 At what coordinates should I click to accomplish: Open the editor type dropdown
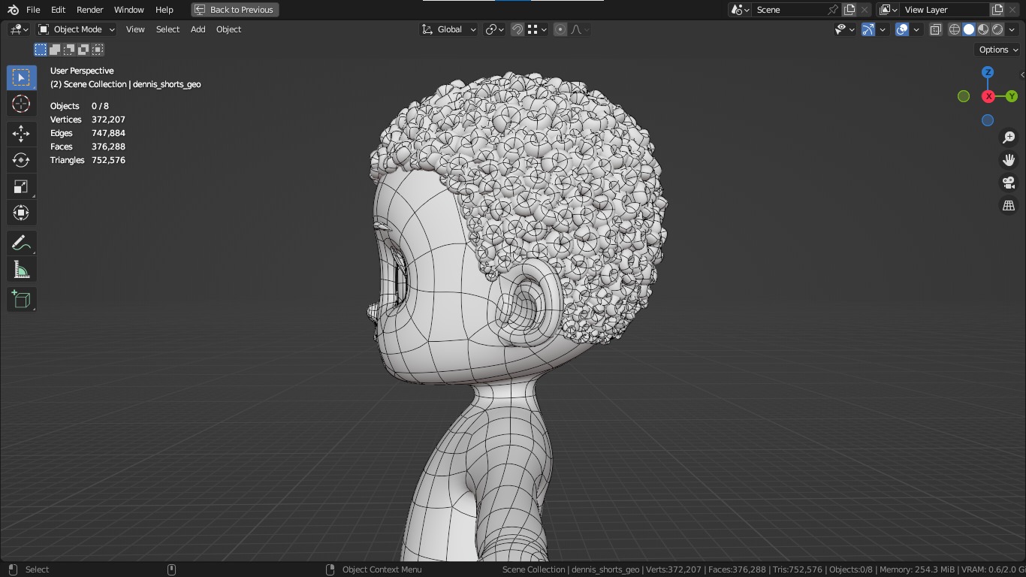coord(19,29)
